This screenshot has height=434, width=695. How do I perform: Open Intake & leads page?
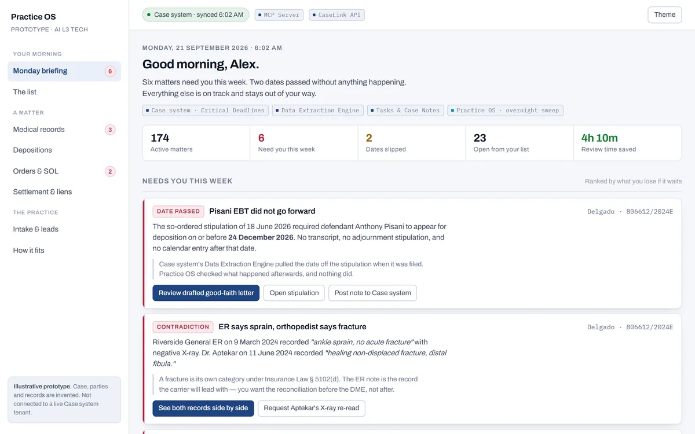(64, 229)
